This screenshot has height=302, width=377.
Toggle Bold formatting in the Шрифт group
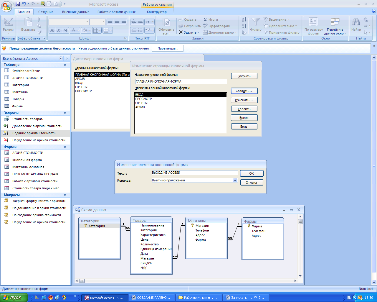tap(52, 30)
